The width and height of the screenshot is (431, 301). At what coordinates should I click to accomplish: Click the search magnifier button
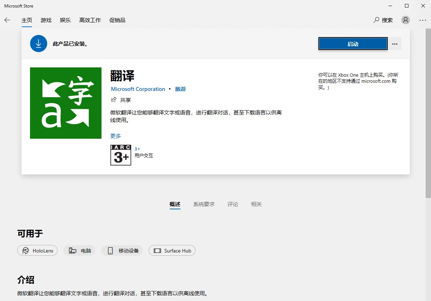point(383,20)
